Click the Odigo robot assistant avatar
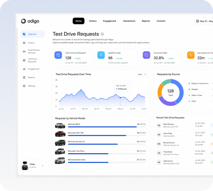This screenshot has height=191, width=213. tap(25, 166)
